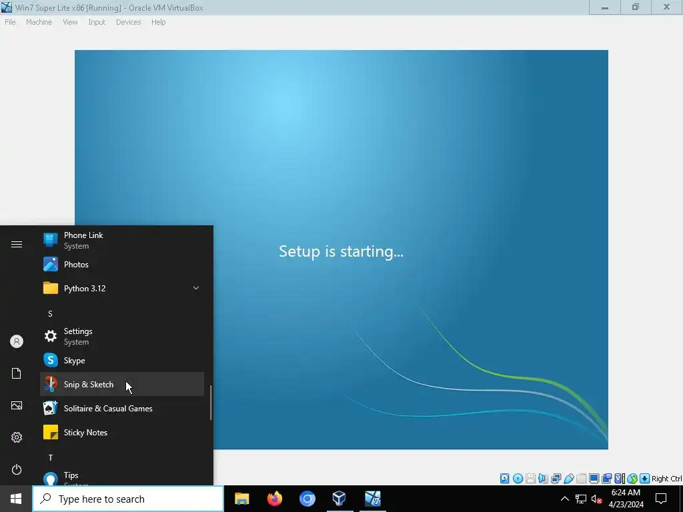This screenshot has height=512, width=683.
Task: Open the Devices menu
Action: [x=129, y=22]
